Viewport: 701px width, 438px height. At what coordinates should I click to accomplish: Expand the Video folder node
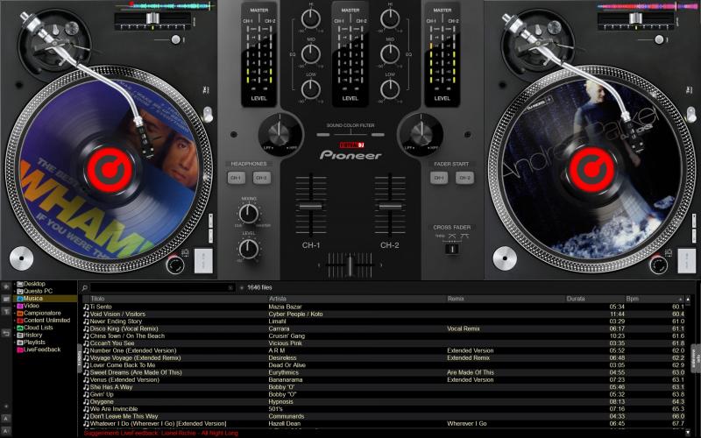[x=15, y=306]
